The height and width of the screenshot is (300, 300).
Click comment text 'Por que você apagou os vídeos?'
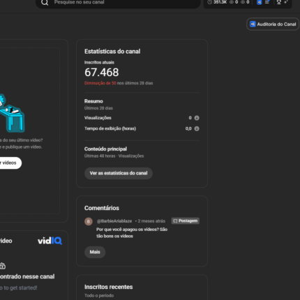(128, 230)
